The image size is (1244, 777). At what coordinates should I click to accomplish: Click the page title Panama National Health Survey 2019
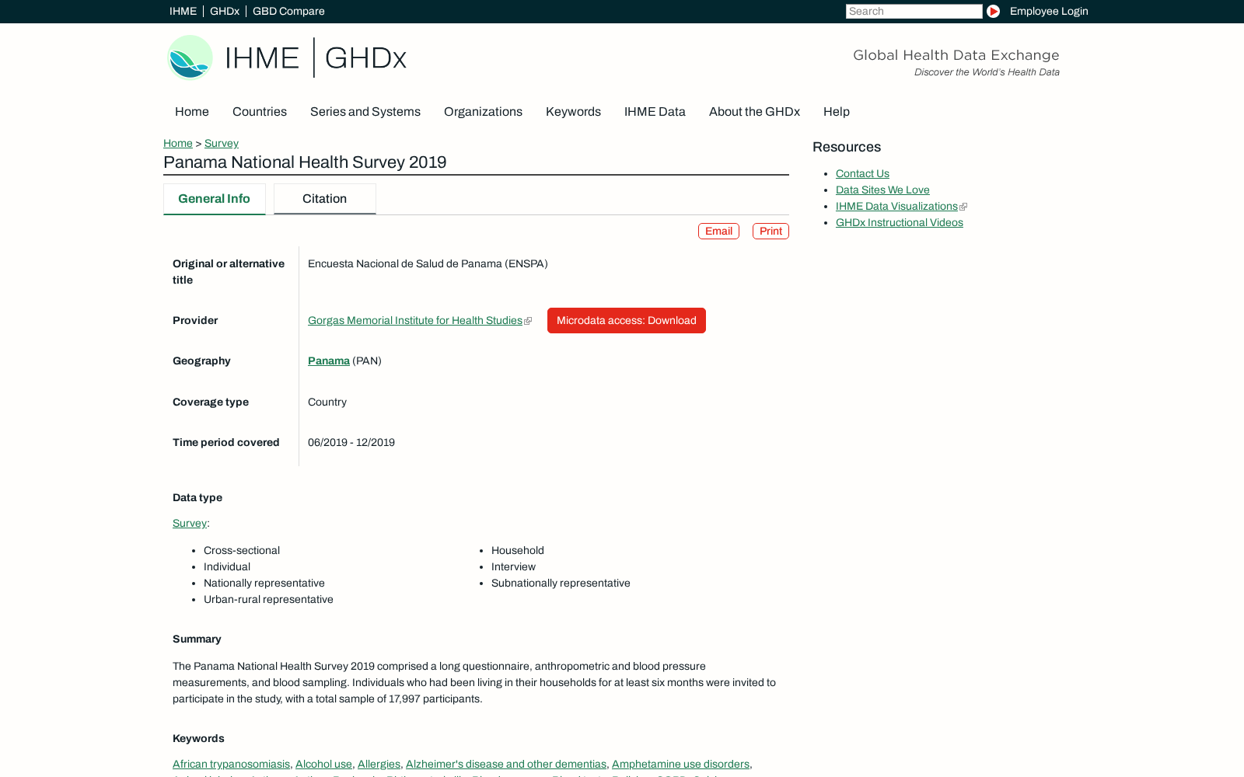tap(305, 162)
